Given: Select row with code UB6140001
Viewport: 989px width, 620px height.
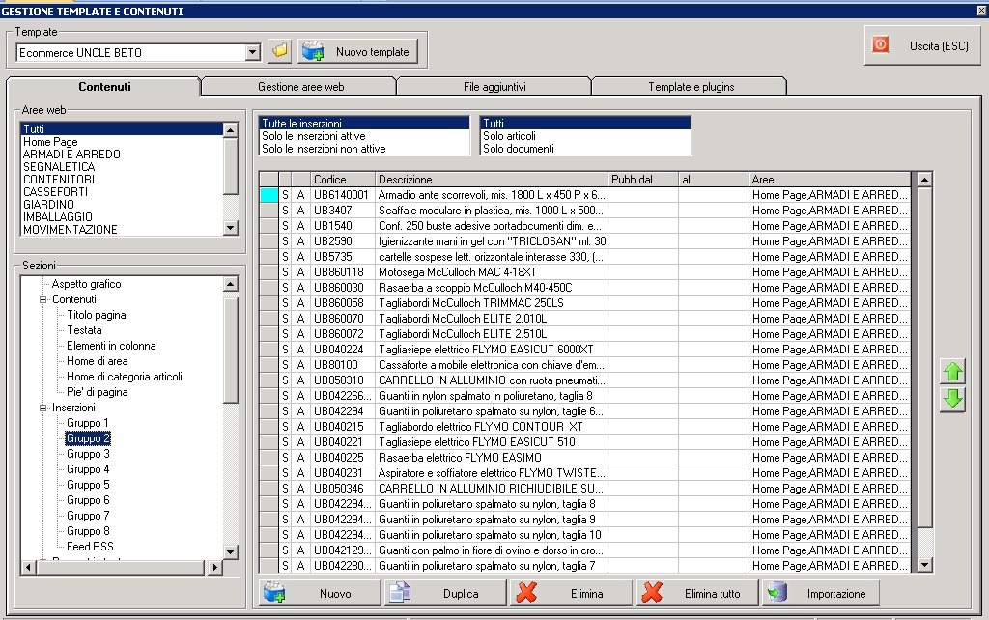Looking at the screenshot, I should pos(584,195).
